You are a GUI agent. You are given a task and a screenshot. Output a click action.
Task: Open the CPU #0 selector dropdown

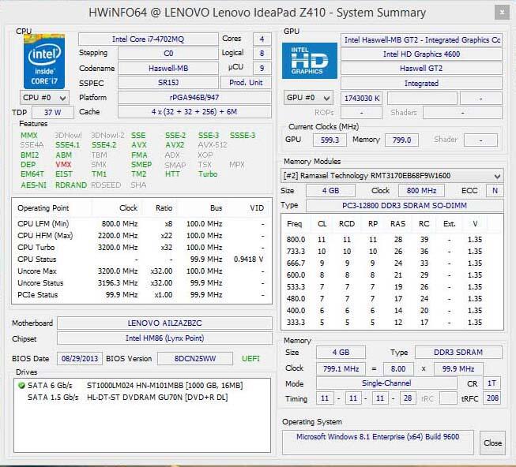(44, 98)
